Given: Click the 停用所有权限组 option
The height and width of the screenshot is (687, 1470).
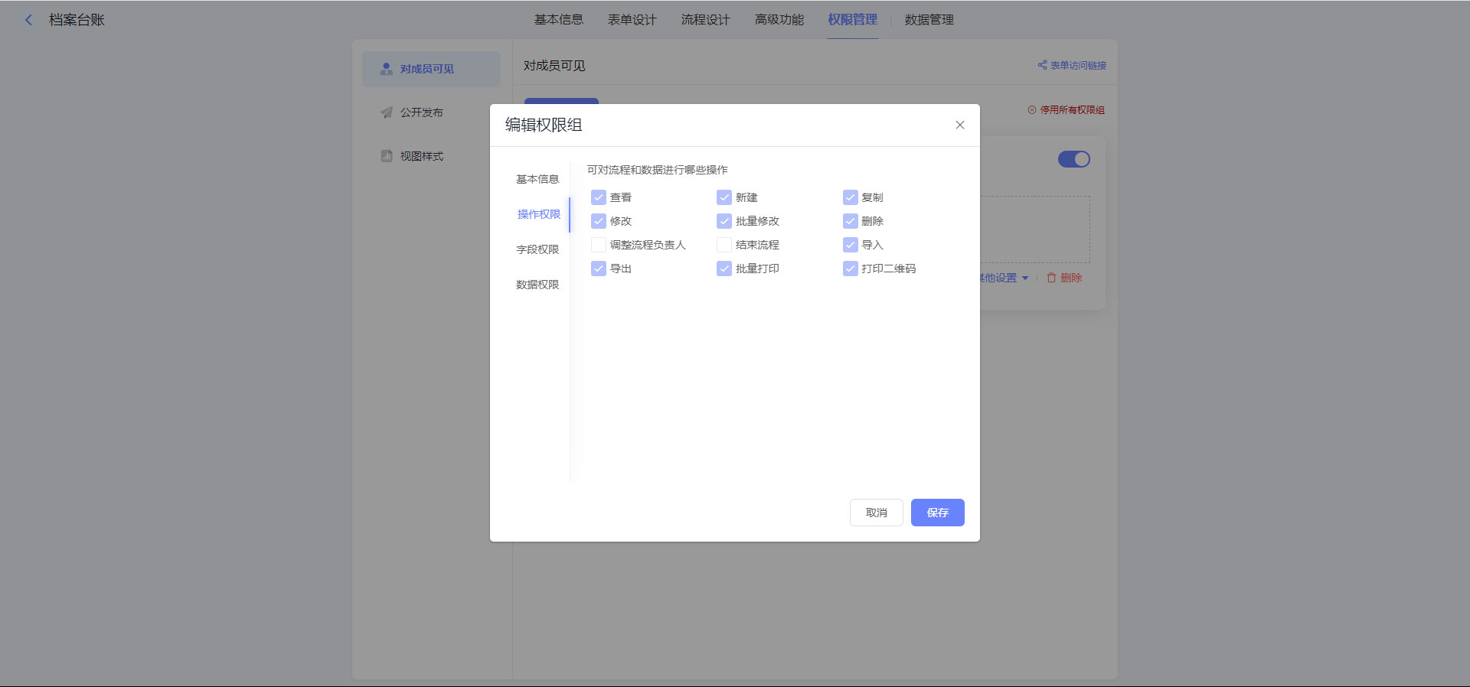Looking at the screenshot, I should tap(1066, 110).
